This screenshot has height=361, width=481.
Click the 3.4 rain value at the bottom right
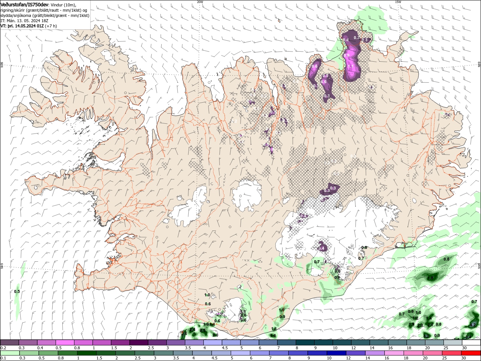tap(468, 337)
